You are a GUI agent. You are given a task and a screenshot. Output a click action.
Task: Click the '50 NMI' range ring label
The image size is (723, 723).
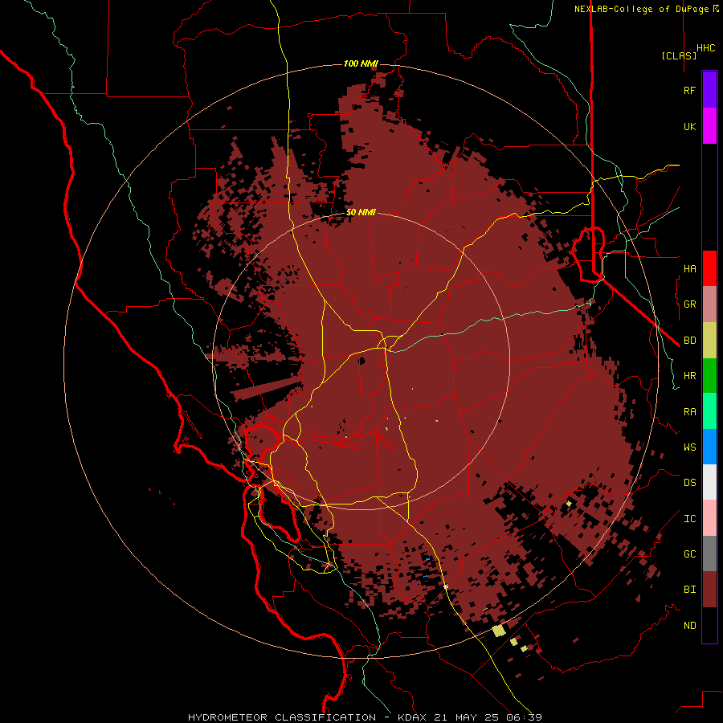[x=361, y=212]
